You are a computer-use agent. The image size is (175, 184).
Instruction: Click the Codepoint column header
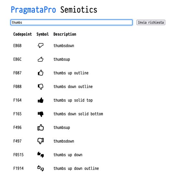pyautogui.click(x=22, y=34)
